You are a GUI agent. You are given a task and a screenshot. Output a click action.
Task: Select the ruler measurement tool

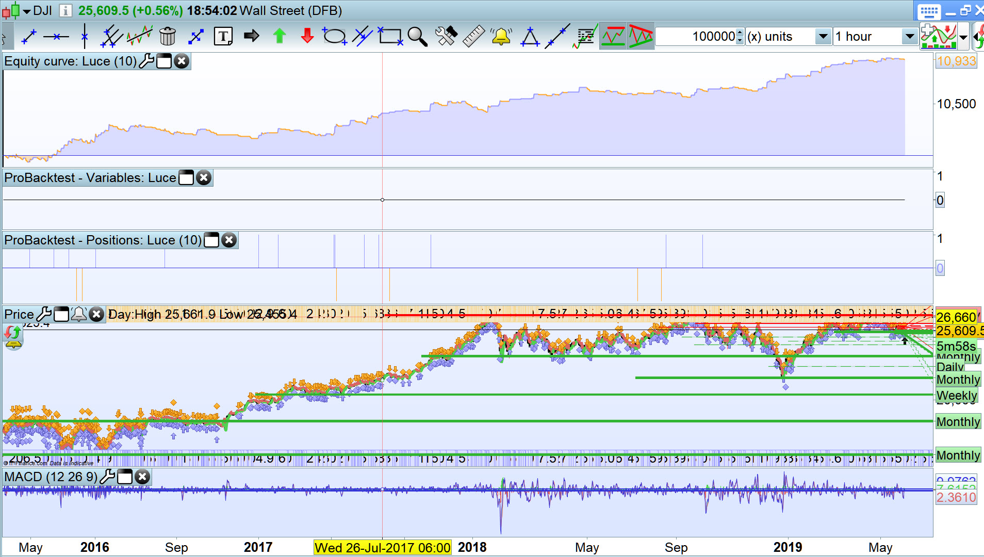coord(473,36)
